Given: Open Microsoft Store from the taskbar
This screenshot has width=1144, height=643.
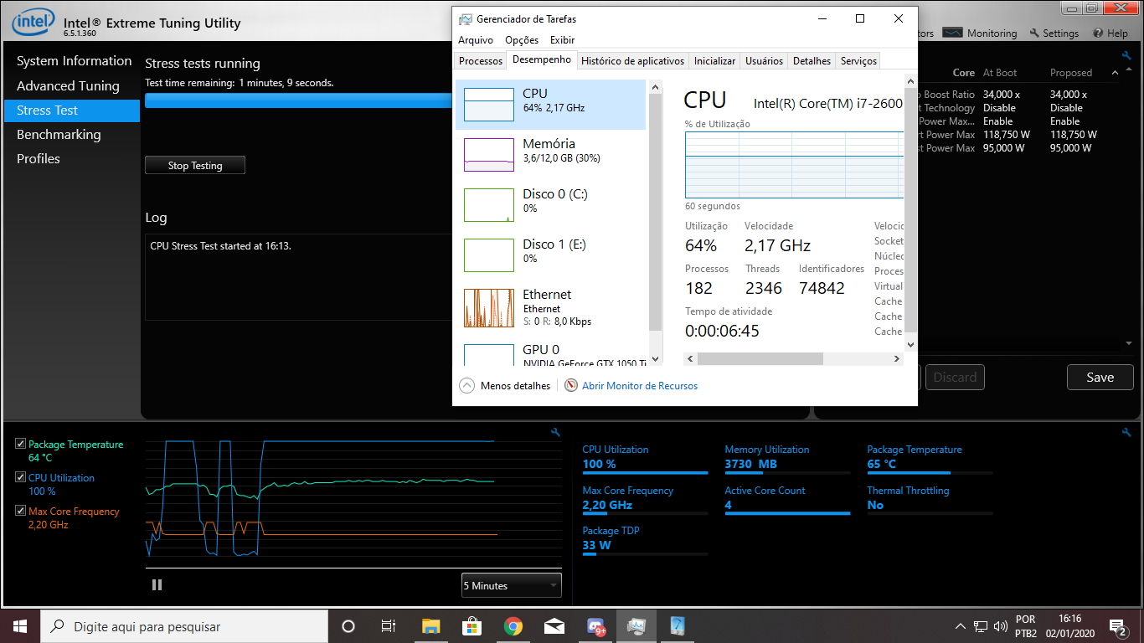Looking at the screenshot, I should click(472, 626).
